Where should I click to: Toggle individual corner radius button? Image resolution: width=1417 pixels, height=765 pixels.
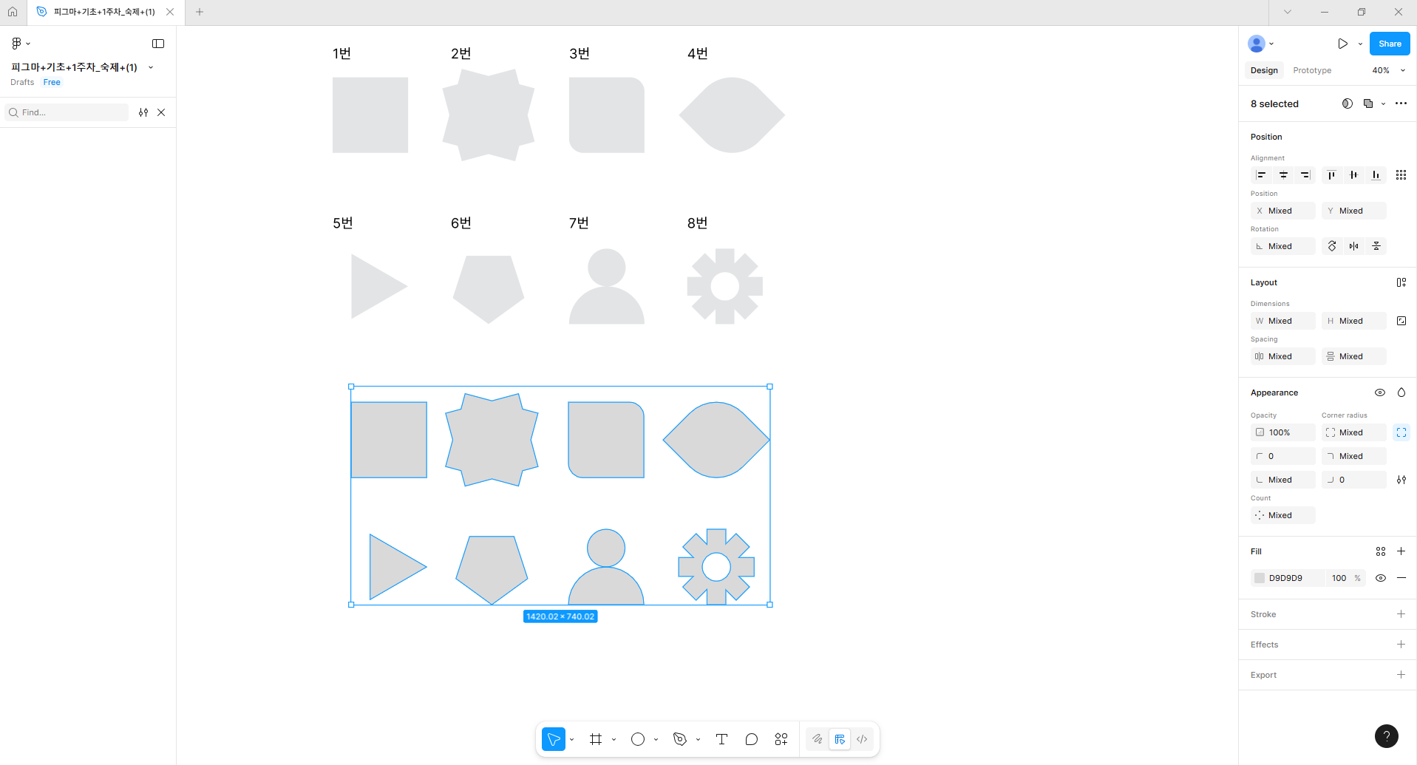[x=1401, y=432]
